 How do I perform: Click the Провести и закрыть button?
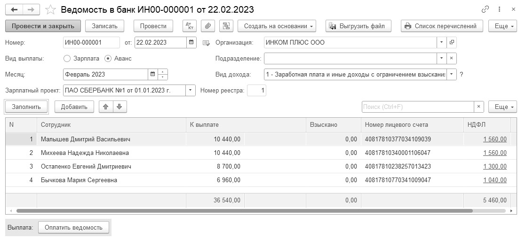(43, 26)
